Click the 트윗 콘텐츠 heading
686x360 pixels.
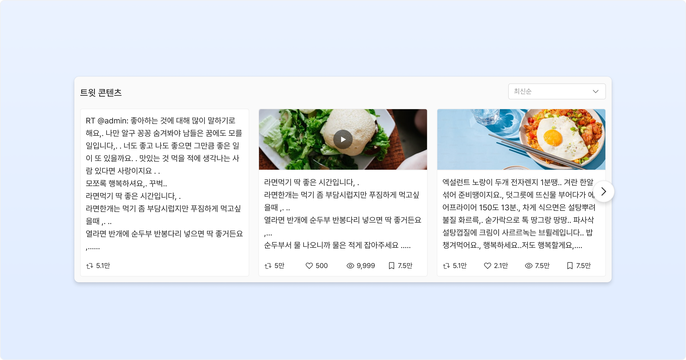click(101, 93)
